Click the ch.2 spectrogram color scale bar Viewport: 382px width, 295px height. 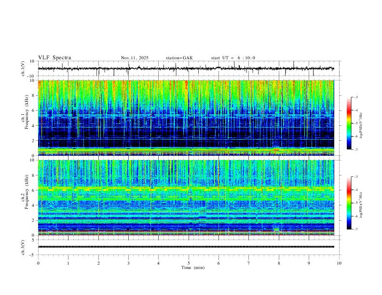pyautogui.click(x=349, y=203)
